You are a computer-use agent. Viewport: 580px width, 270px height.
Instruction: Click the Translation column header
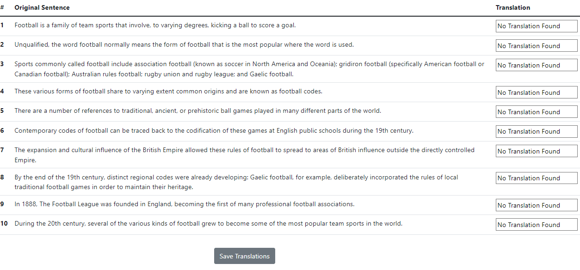pyautogui.click(x=513, y=8)
